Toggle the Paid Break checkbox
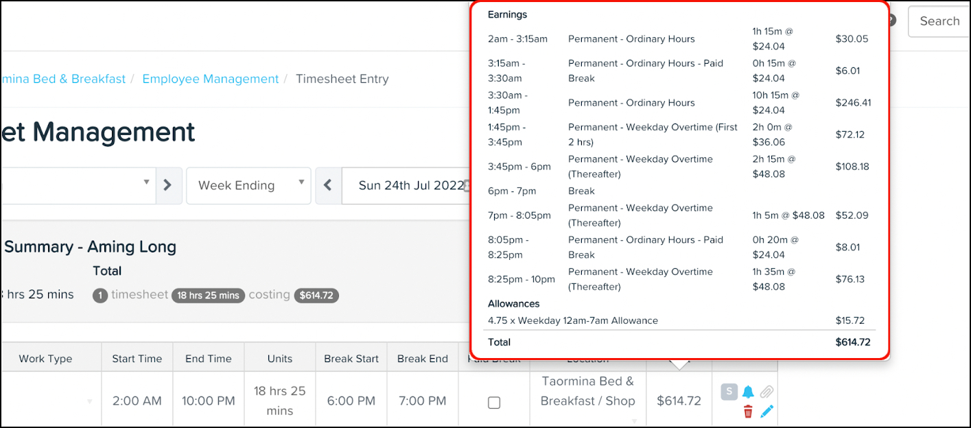This screenshot has width=971, height=428. [493, 403]
